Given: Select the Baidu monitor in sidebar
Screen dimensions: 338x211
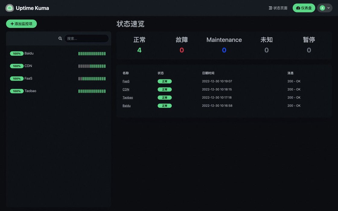Looking at the screenshot, I should tap(29, 53).
